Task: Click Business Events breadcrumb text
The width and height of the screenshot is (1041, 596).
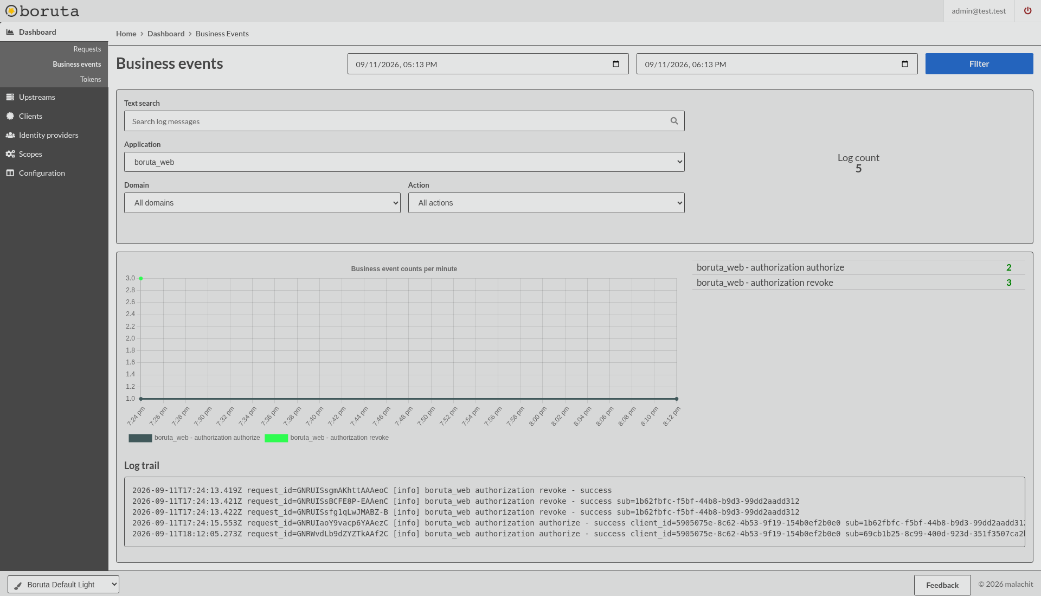Action: tap(222, 34)
